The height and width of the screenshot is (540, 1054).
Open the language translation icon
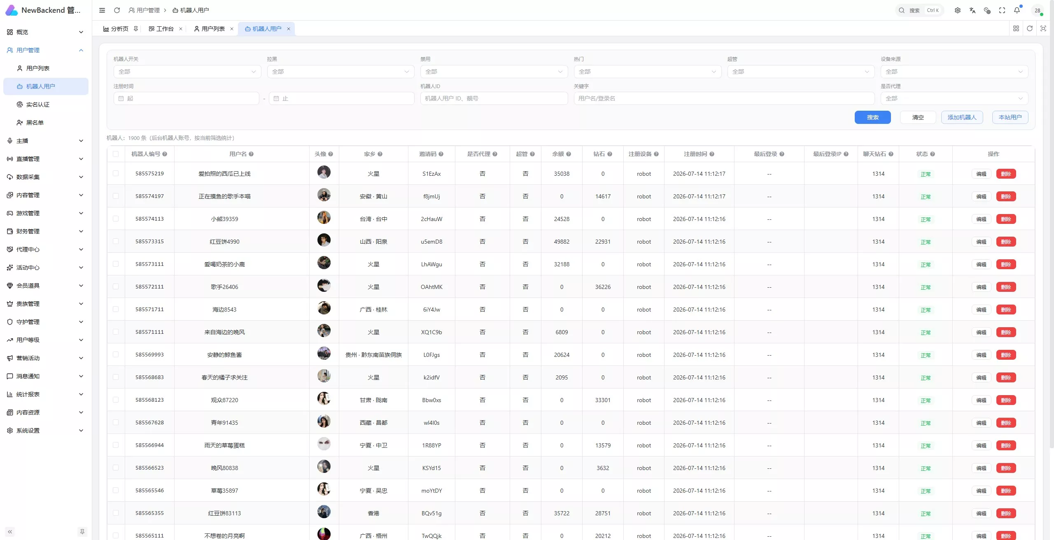click(972, 10)
